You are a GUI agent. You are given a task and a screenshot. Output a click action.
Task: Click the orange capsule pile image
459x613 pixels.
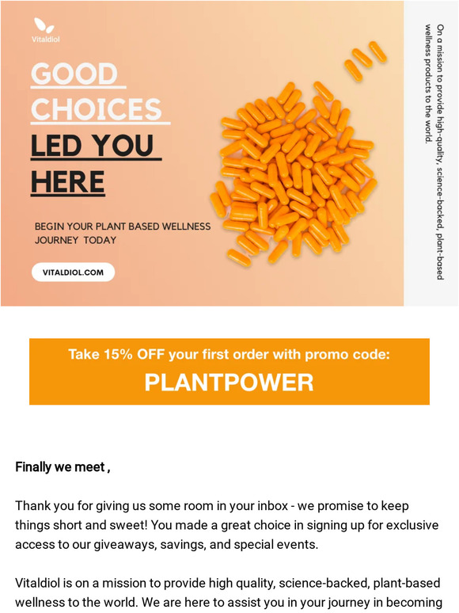pyautogui.click(x=294, y=173)
